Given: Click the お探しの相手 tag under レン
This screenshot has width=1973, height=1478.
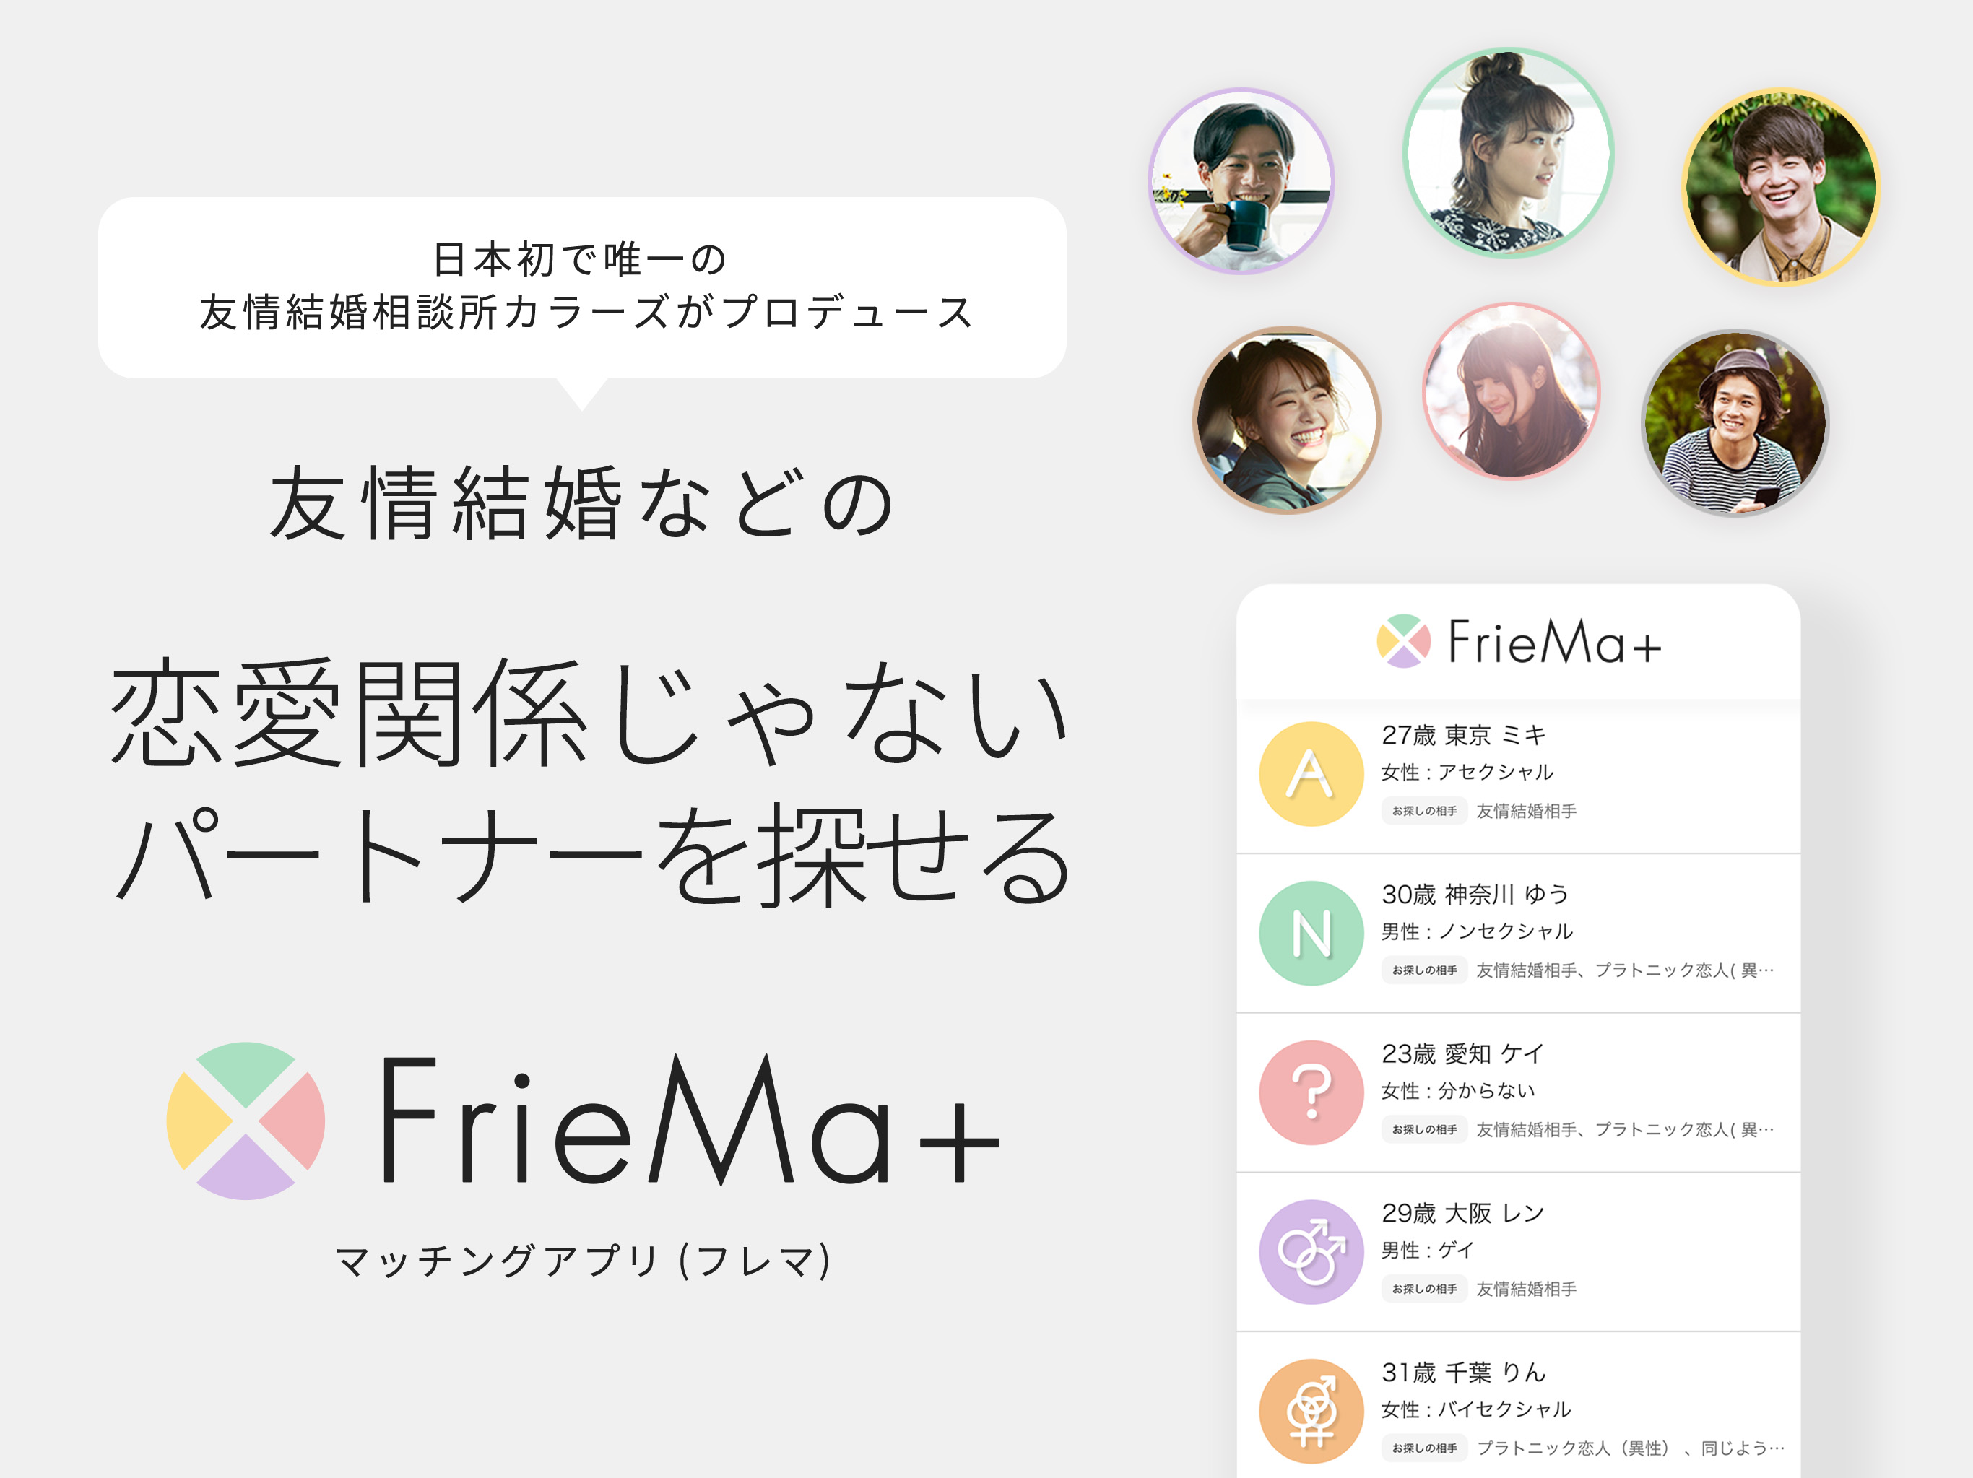Looking at the screenshot, I should click(x=1423, y=1288).
